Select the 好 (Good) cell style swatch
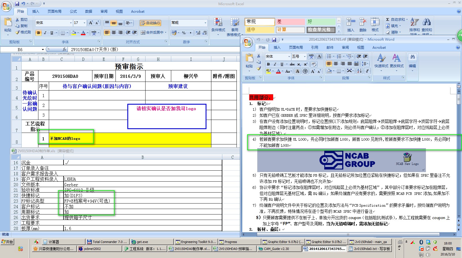 tap(321, 22)
